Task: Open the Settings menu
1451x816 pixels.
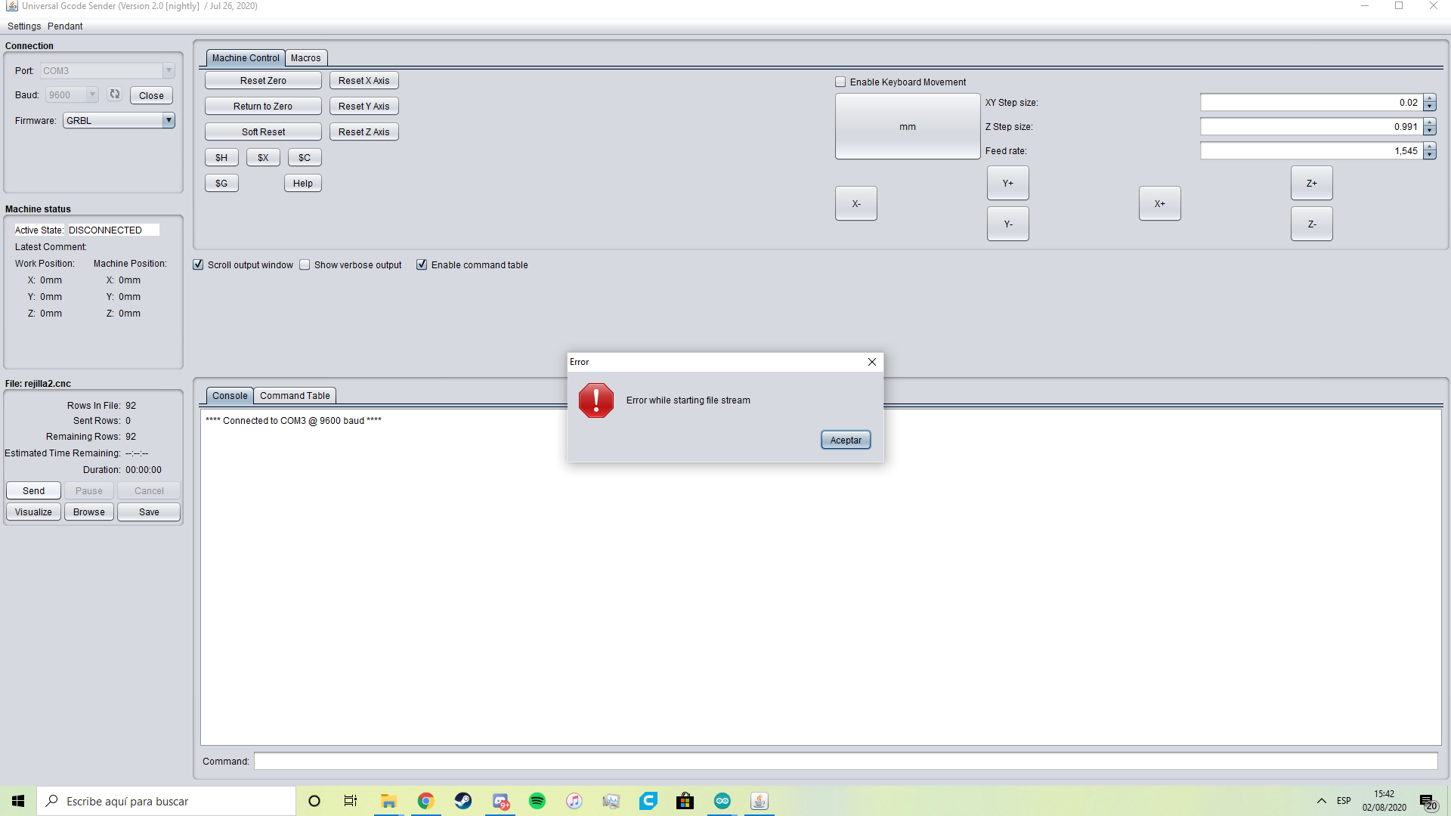Action: 23,26
